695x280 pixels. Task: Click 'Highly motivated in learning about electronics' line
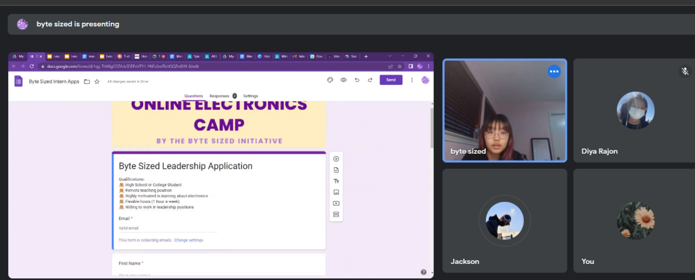(x=166, y=196)
